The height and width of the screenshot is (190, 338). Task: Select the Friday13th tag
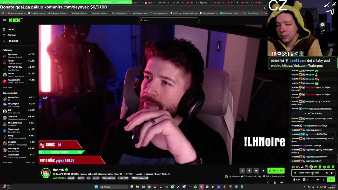(123, 178)
